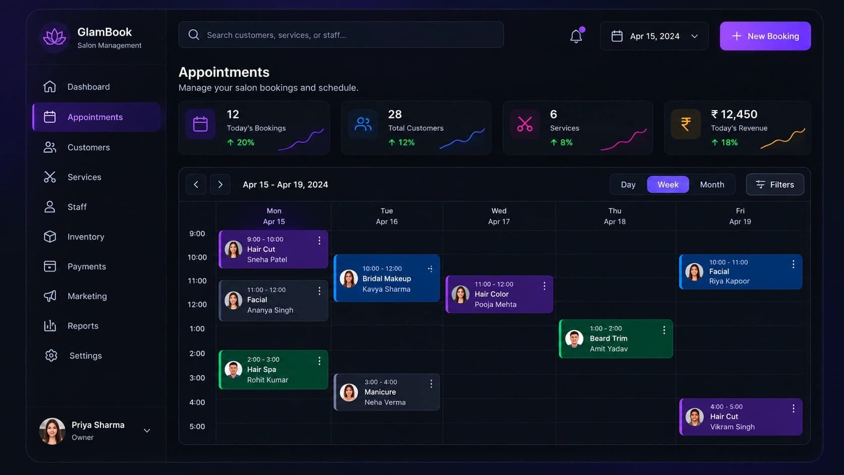Open the Bridal Makeup appointment card

(387, 278)
